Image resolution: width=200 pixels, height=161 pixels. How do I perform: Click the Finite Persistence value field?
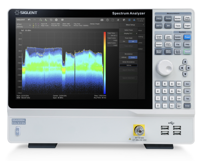click(x=128, y=65)
